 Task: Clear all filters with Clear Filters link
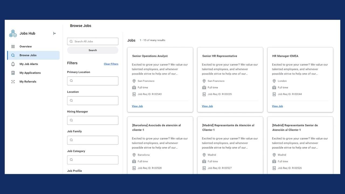click(111, 64)
